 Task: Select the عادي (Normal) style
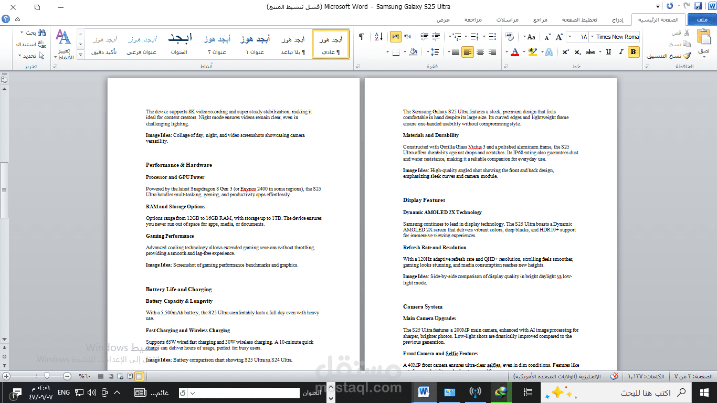(x=331, y=44)
